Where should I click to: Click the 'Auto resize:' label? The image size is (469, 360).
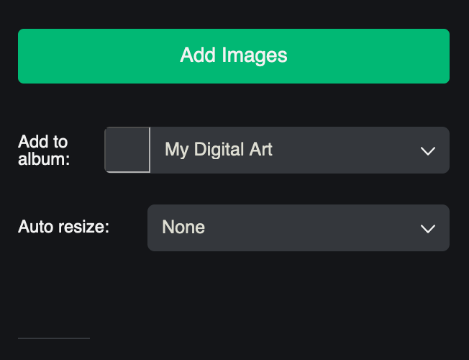point(63,228)
